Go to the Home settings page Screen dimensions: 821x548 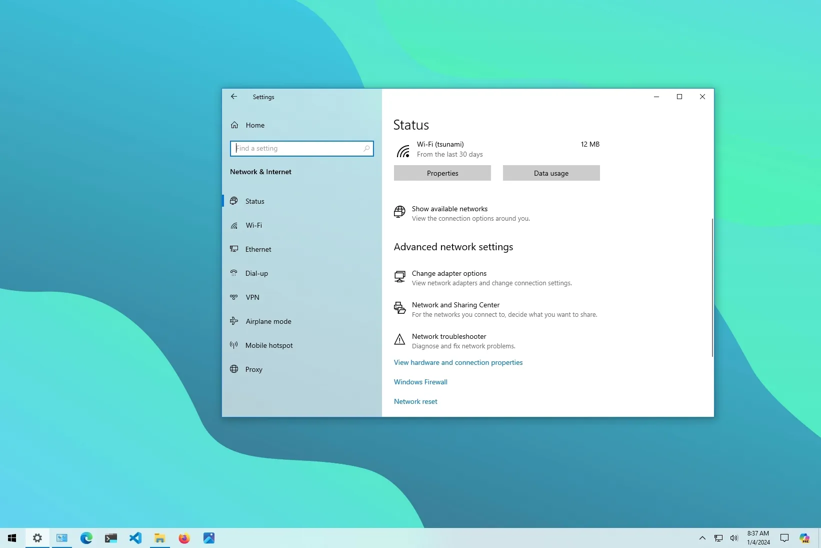[302, 125]
